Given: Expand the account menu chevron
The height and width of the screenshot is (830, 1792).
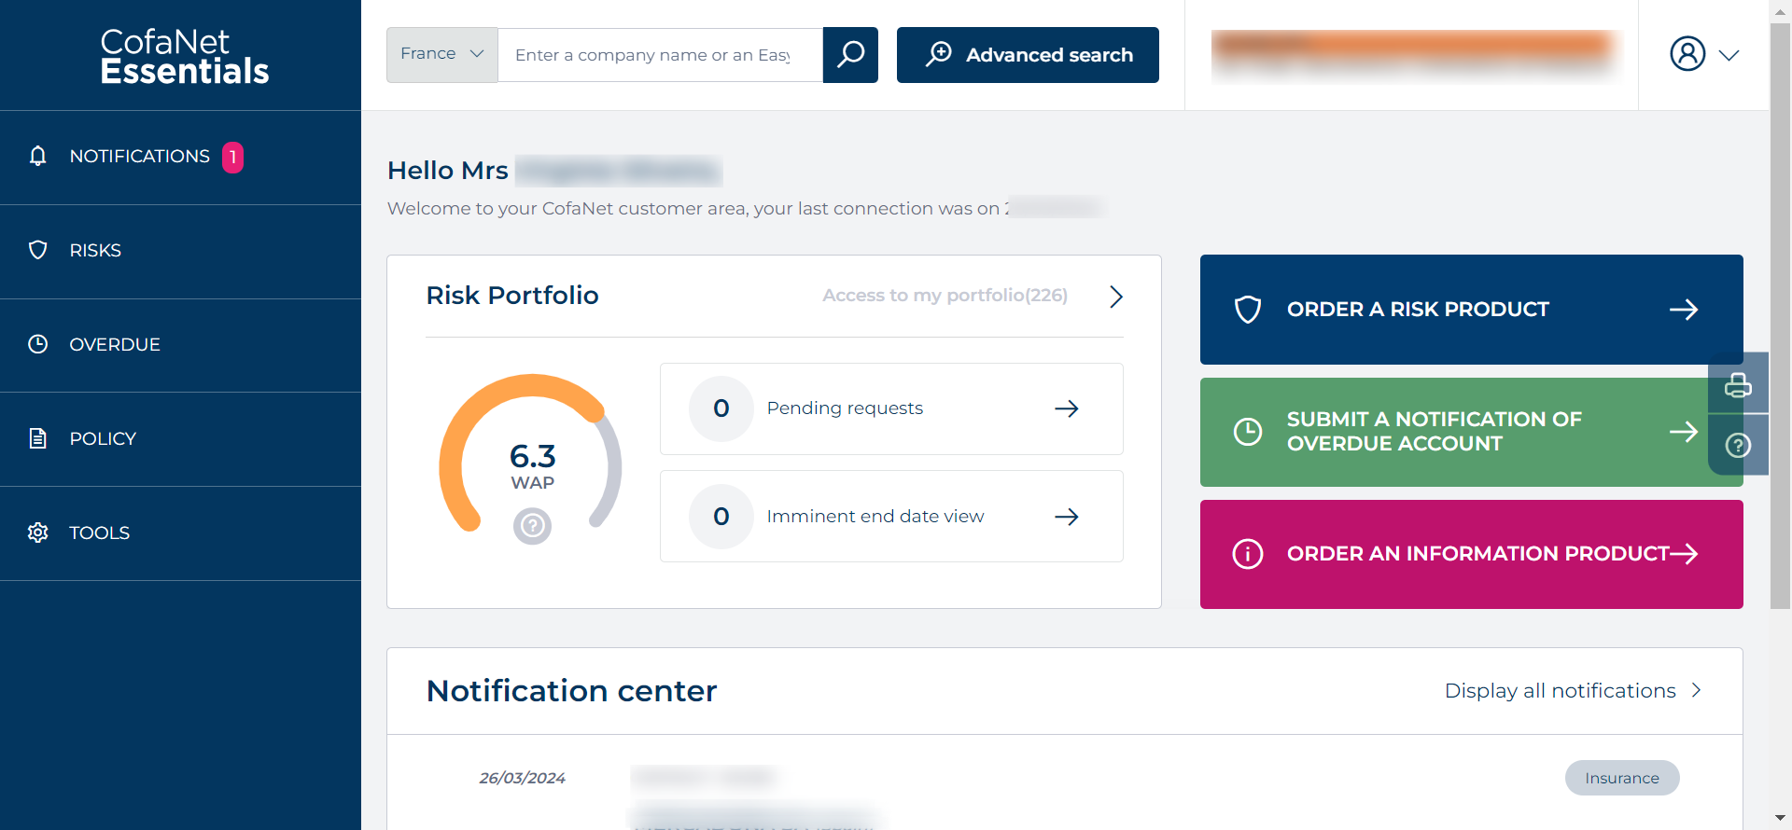Looking at the screenshot, I should [1729, 55].
